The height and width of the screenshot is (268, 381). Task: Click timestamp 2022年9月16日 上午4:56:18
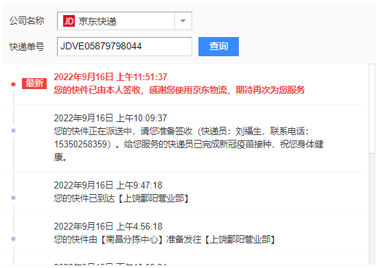tap(108, 226)
